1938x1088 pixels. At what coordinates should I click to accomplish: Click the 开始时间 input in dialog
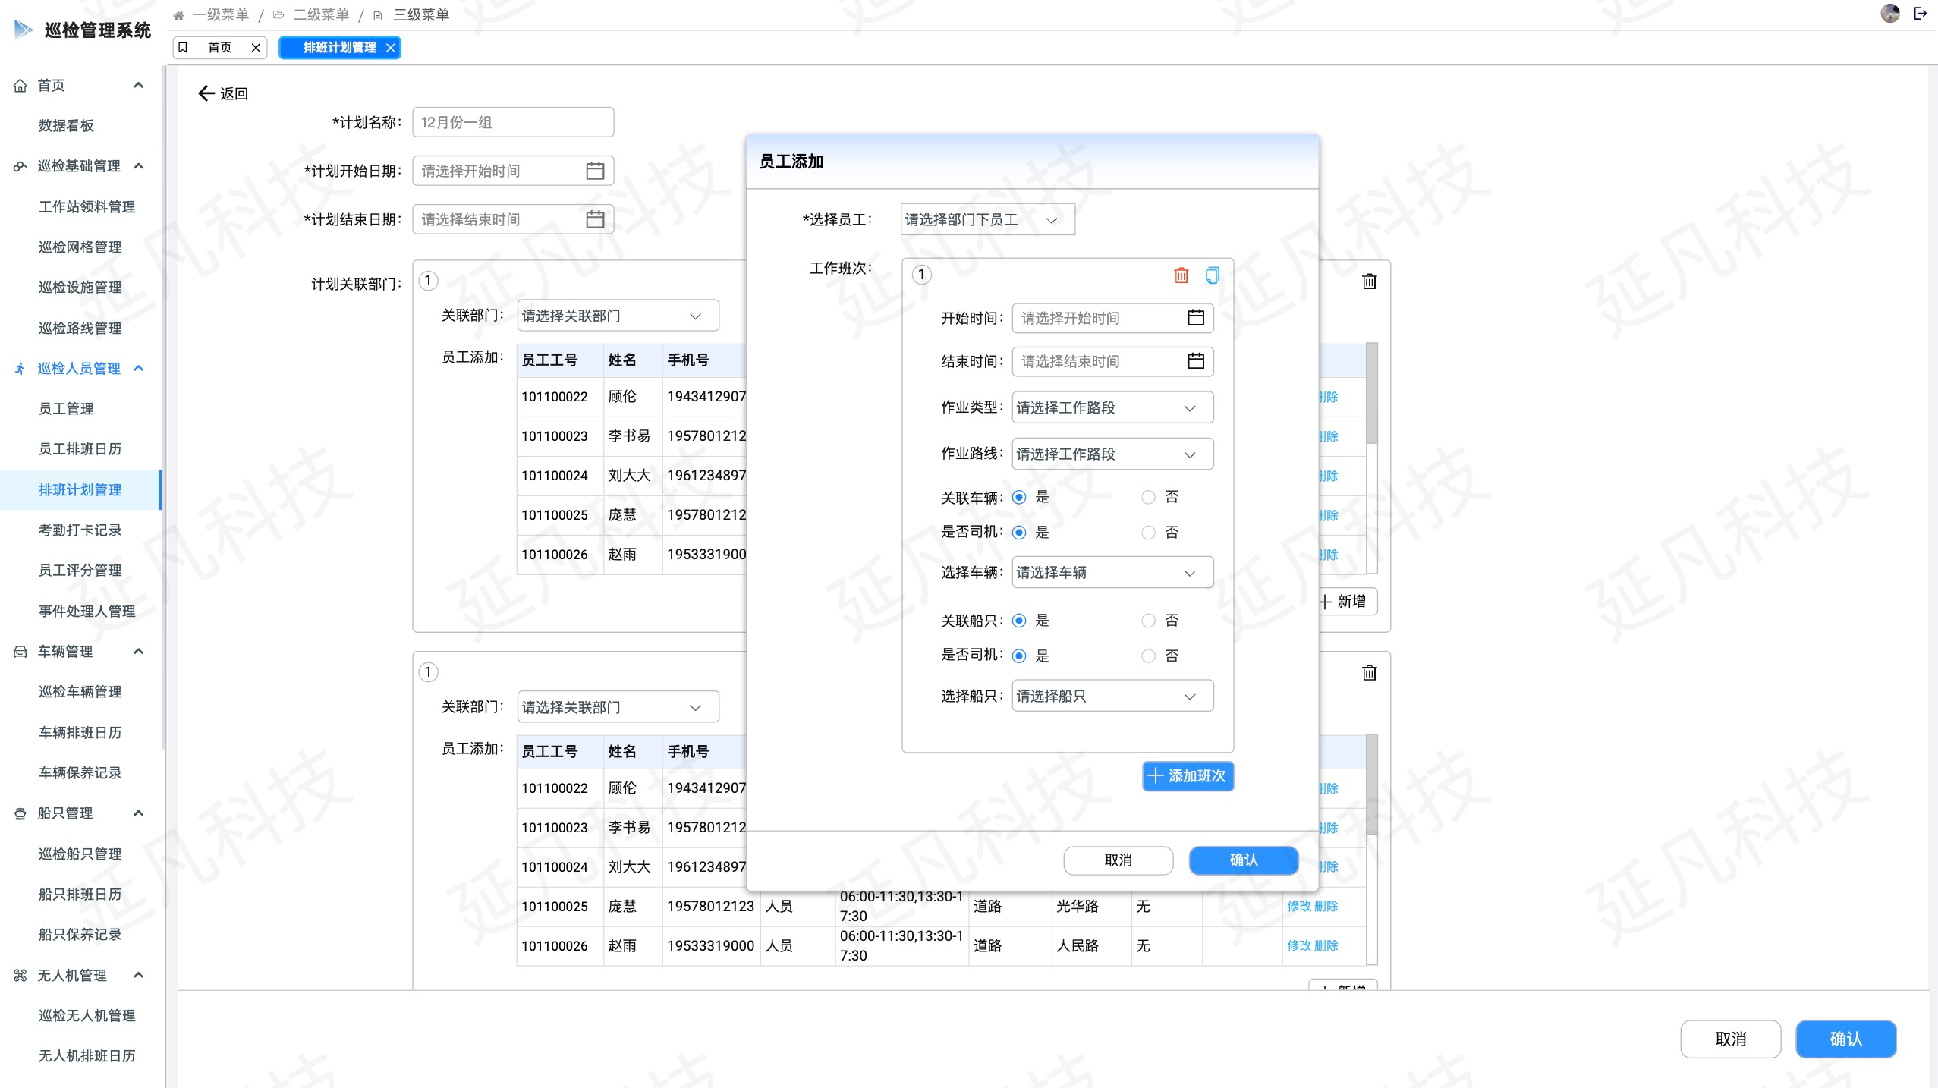click(x=1112, y=318)
